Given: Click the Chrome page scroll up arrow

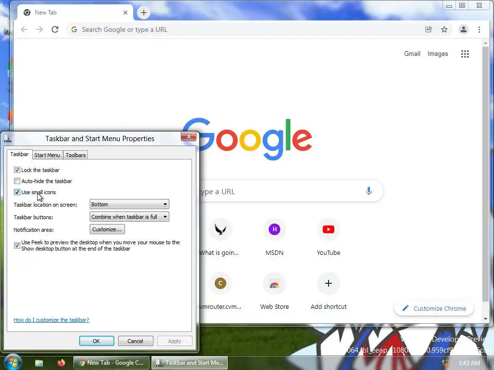Looking at the screenshot, I should coord(485,43).
